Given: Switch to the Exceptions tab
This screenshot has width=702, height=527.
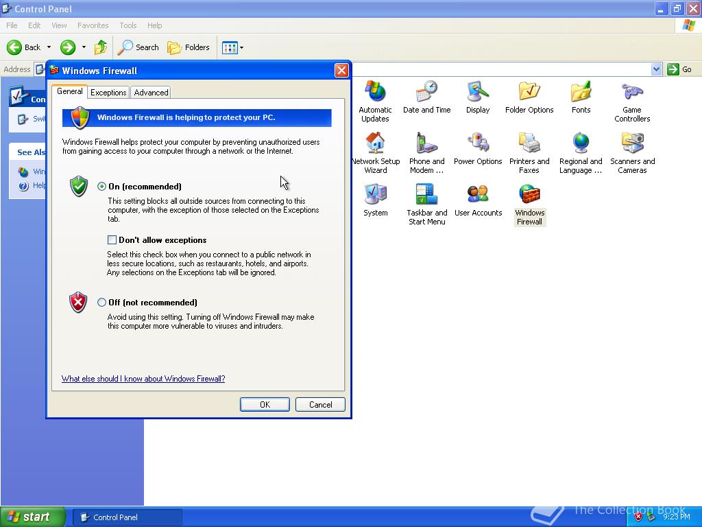Looking at the screenshot, I should [x=108, y=93].
